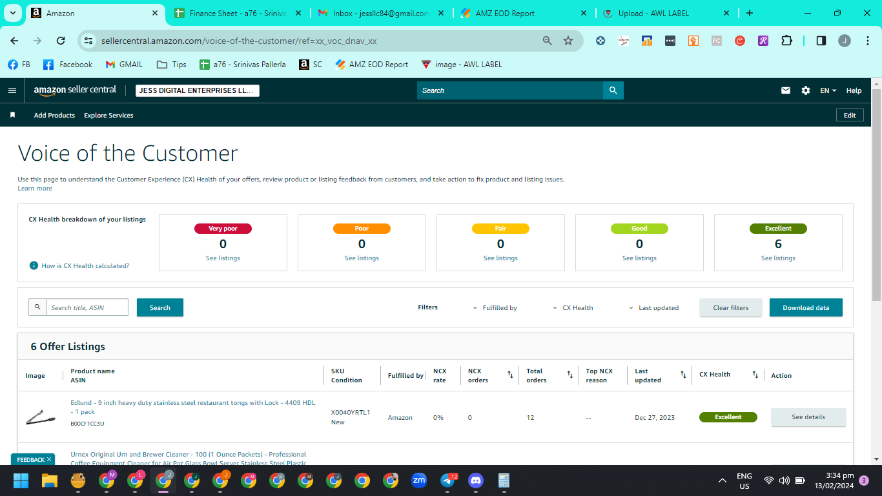Switch to the Inbox Gmail tab
Screen dimensions: 882x496
381,13
